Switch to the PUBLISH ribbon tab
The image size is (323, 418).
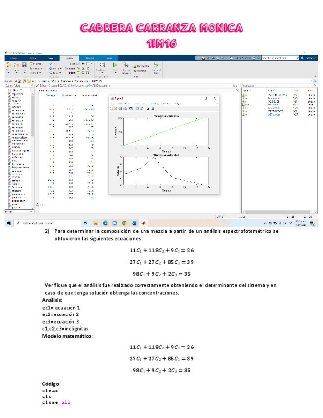(x=90, y=58)
